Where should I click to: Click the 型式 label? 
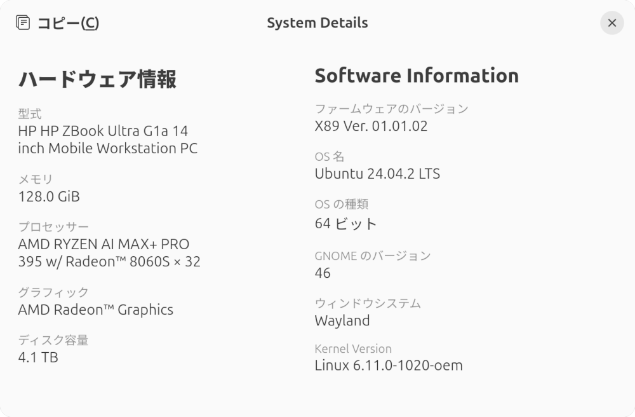coord(30,114)
